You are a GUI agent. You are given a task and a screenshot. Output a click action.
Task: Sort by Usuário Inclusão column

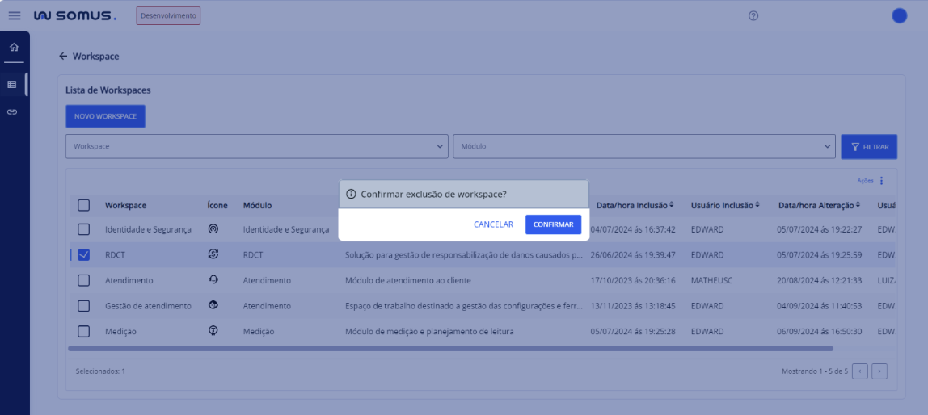coord(757,205)
